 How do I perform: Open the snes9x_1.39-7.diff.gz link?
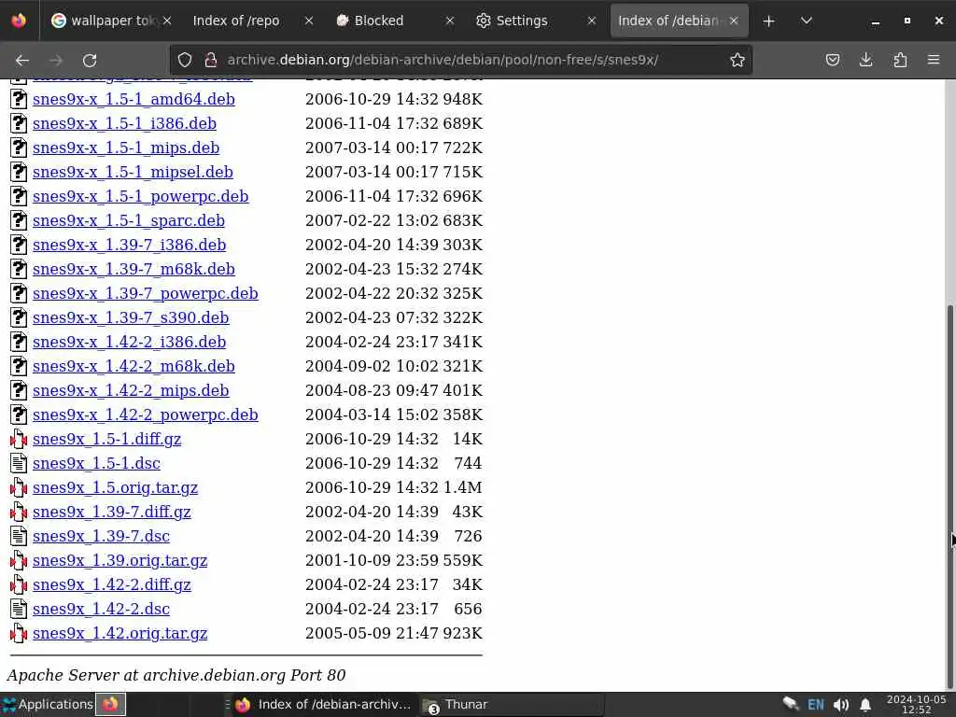tap(112, 513)
